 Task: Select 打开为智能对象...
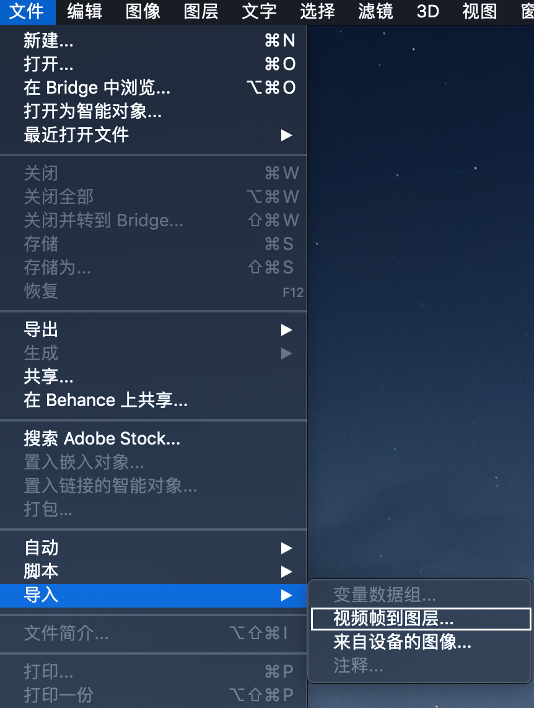(x=154, y=111)
